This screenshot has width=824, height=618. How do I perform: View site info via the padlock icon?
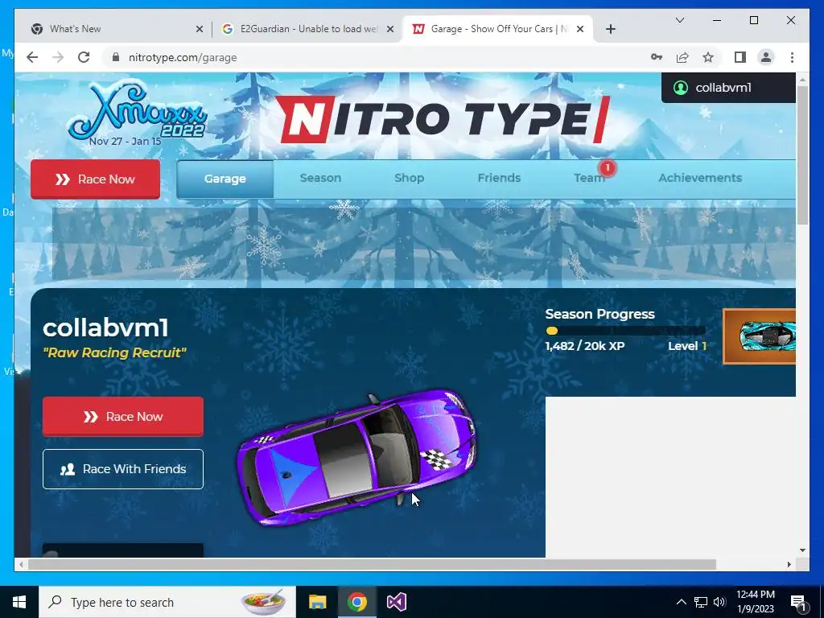pyautogui.click(x=116, y=57)
